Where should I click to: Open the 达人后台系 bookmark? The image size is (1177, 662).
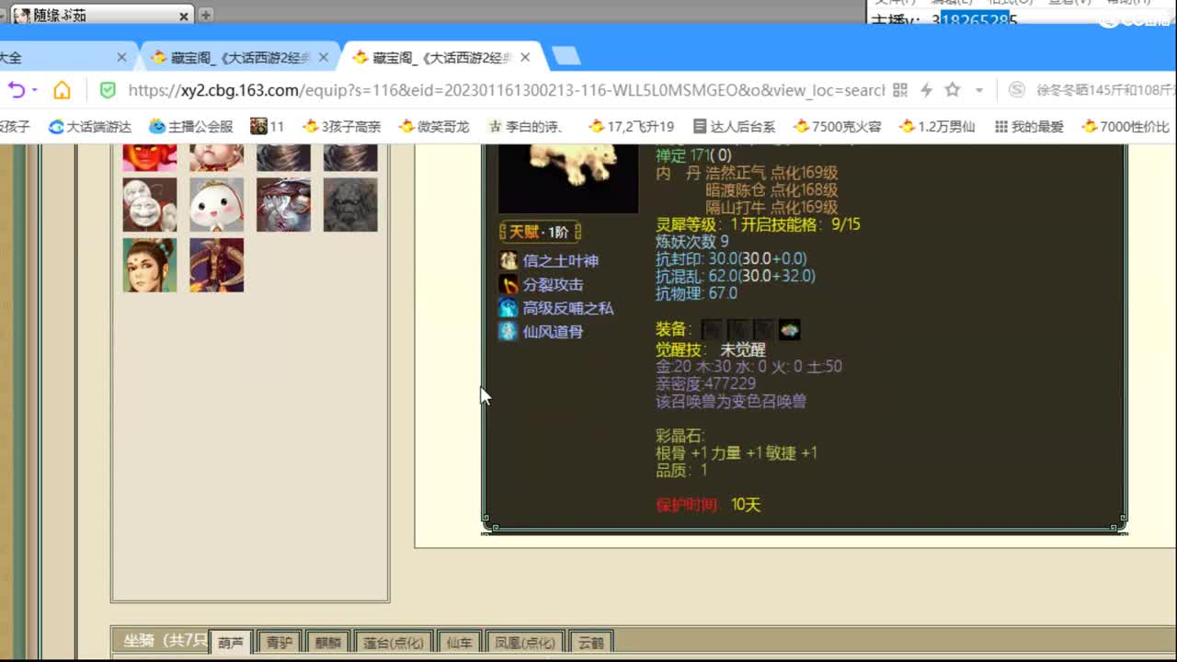point(734,126)
